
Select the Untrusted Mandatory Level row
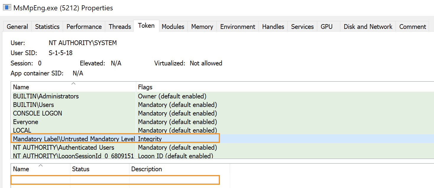74,139
